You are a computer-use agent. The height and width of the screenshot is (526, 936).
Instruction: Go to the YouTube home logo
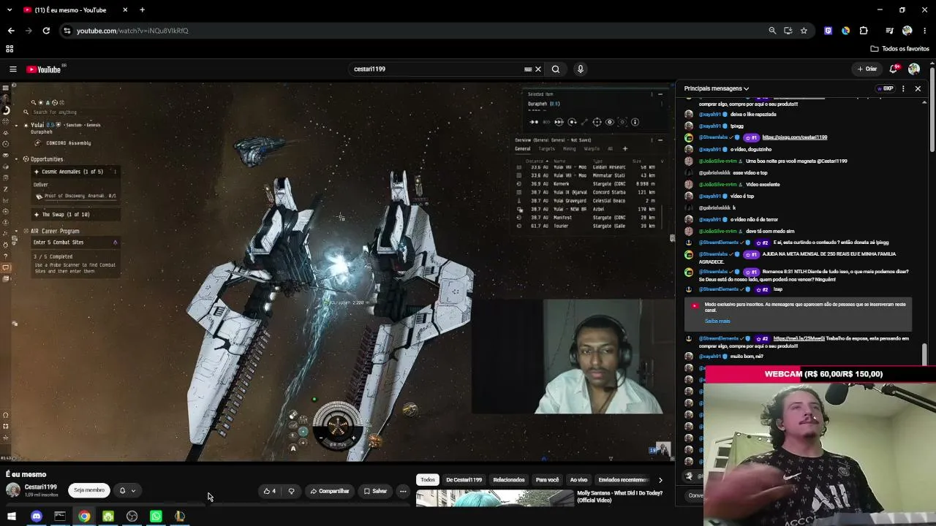pos(45,69)
